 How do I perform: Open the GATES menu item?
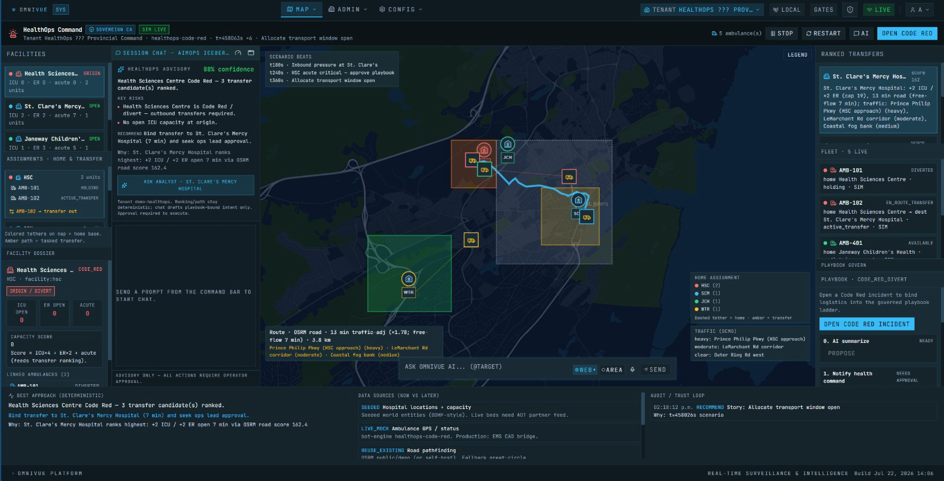click(x=823, y=9)
